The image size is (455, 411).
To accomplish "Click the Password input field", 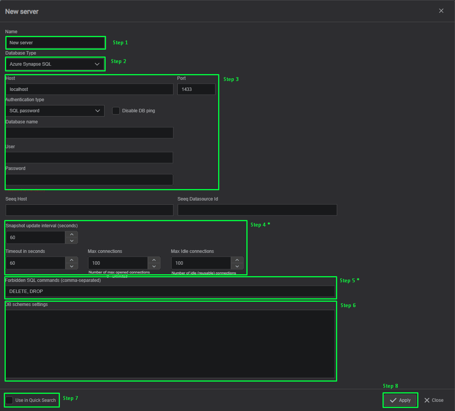I will click(x=89, y=180).
